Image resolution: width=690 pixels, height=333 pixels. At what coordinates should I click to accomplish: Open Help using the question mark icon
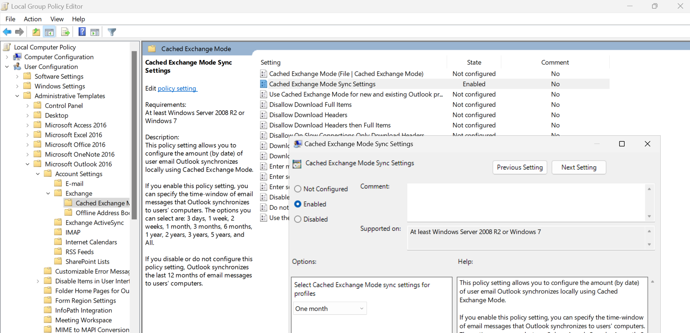pos(82,32)
